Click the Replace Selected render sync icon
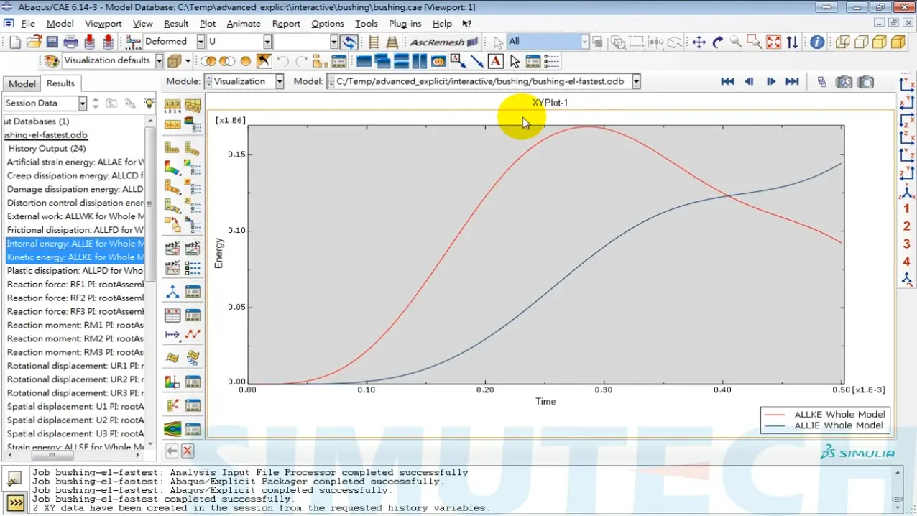This screenshot has width=917, height=516. click(x=349, y=42)
